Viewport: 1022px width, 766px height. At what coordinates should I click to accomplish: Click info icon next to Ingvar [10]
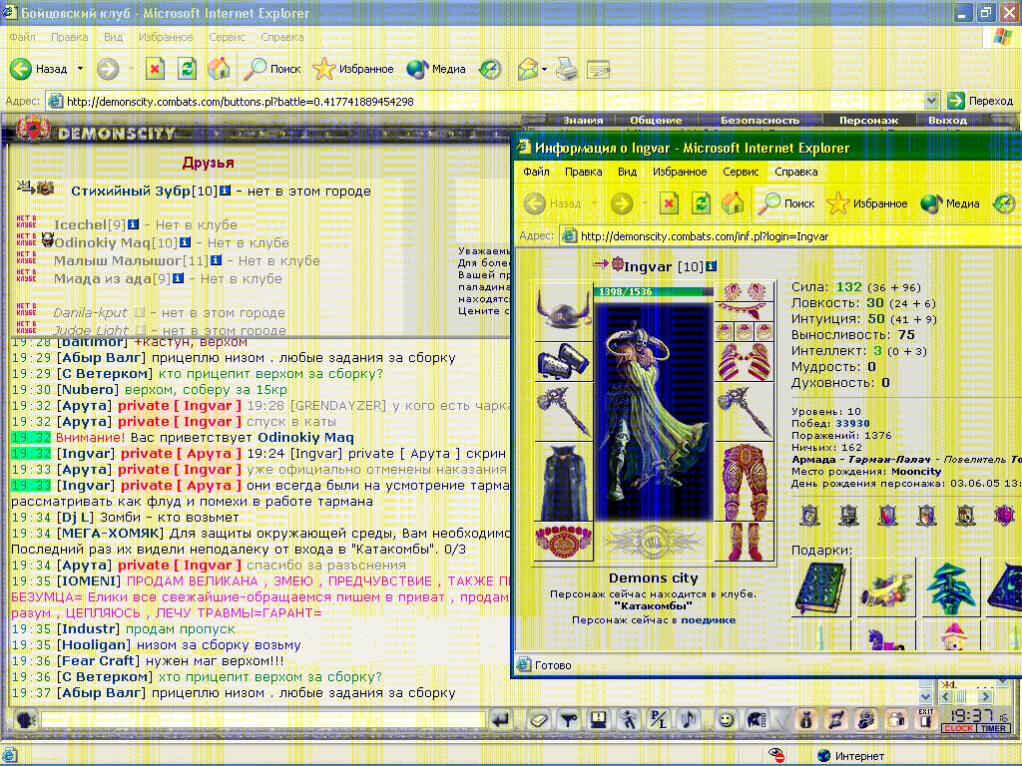[711, 265]
